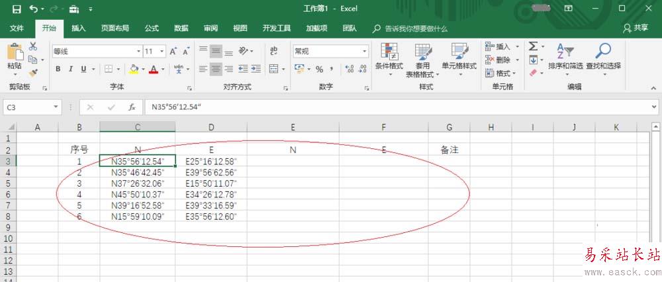Toggle Italic formatting
662x282 pixels.
tap(71, 69)
